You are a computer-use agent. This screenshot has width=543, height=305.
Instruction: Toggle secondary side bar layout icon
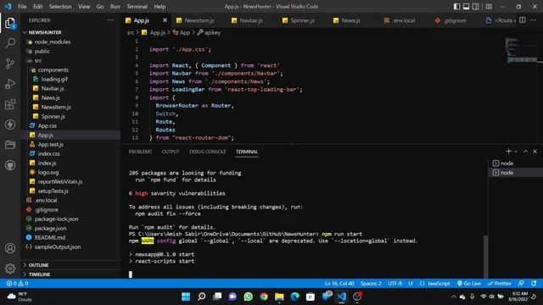[x=476, y=7]
